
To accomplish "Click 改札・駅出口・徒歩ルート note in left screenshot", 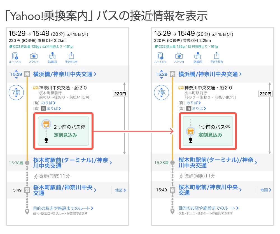I will click(60, 214).
